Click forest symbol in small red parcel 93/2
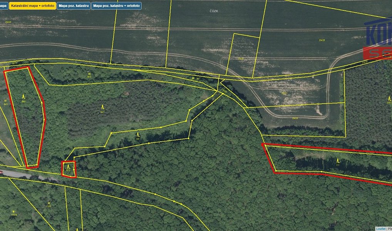This screenshot has height=231, width=392. pyautogui.click(x=69, y=166)
